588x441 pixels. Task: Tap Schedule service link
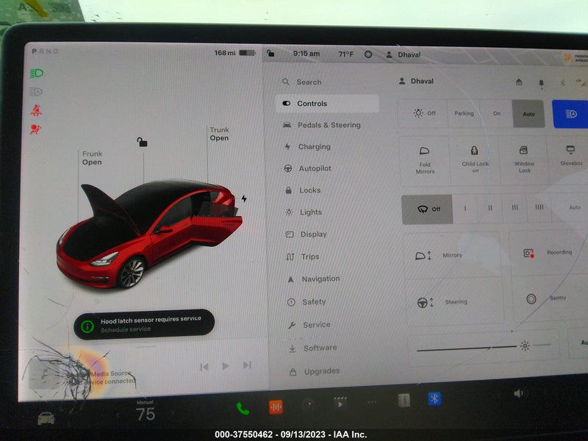tap(126, 329)
